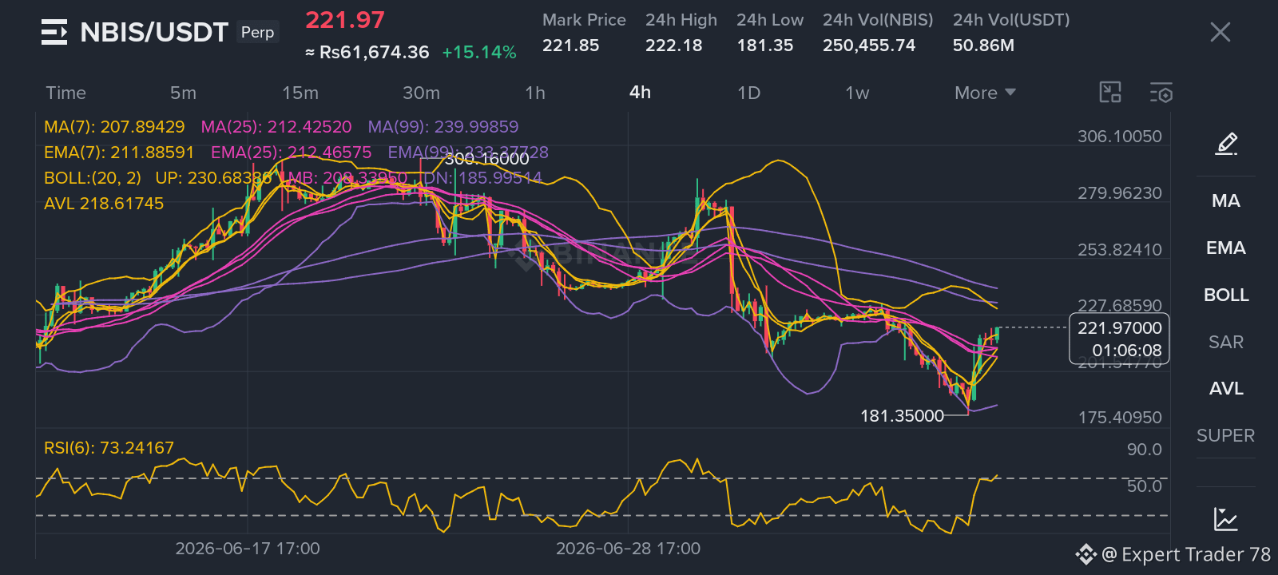Screen dimensions: 1278x575
Task: Click the 24h Vol(NBIS) value 250,455.74
Action: pyautogui.click(x=869, y=46)
